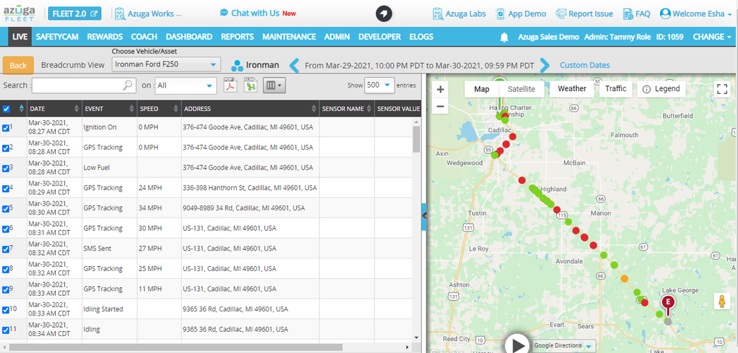738x353 pixels.
Task: Open the Choose Vehicle/Asset dropdown
Action: click(166, 65)
